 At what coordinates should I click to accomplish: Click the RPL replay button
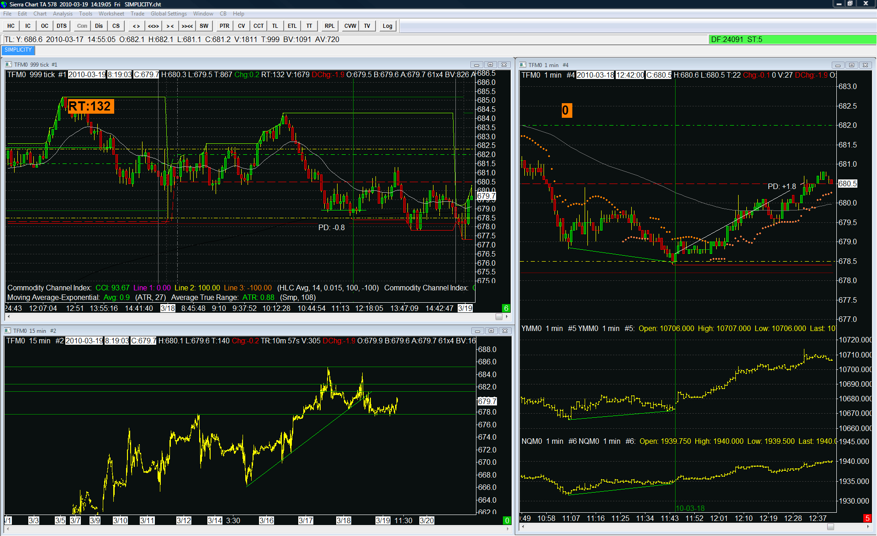click(x=329, y=26)
